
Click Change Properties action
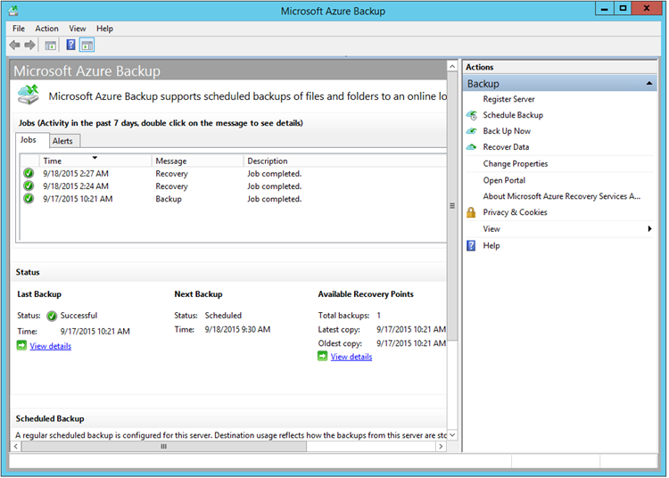pyautogui.click(x=515, y=164)
